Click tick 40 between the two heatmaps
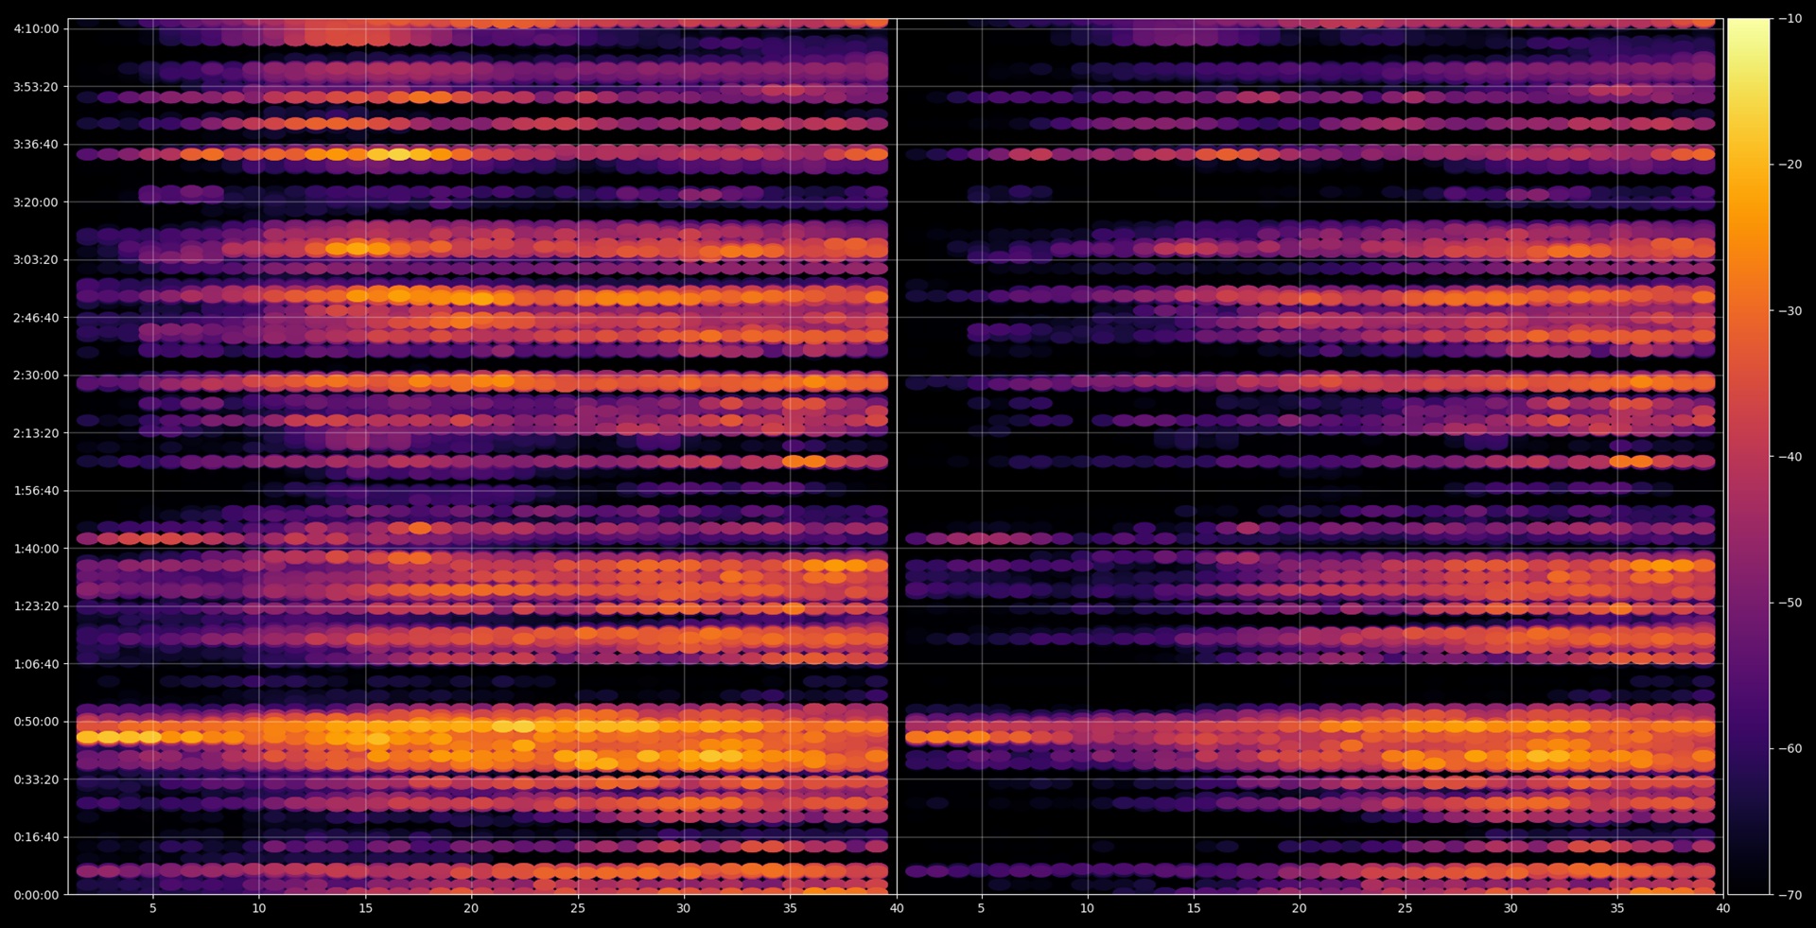1816x928 pixels. coord(897,908)
